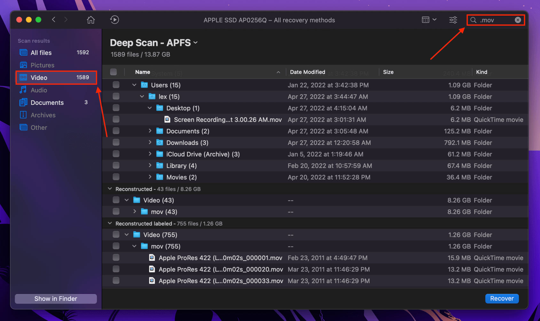This screenshot has width=540, height=321.
Task: Check the Documents (2) folder checkbox
Action: tap(116, 131)
